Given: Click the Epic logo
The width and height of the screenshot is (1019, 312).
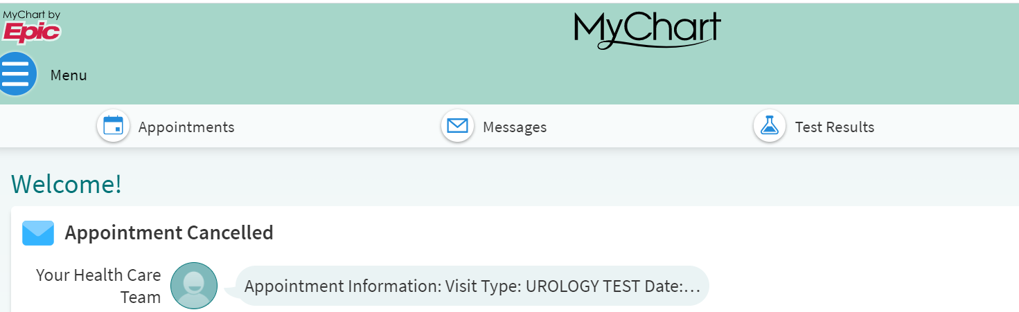Looking at the screenshot, I should [x=31, y=32].
